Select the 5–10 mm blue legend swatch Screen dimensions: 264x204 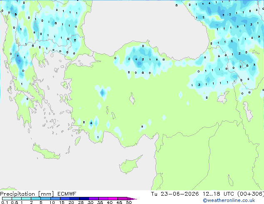tap(45, 199)
